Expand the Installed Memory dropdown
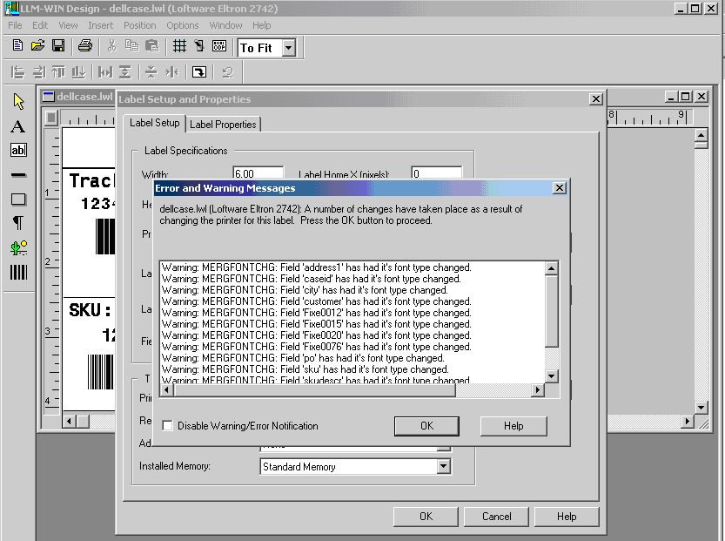The image size is (725, 541). pos(443,467)
